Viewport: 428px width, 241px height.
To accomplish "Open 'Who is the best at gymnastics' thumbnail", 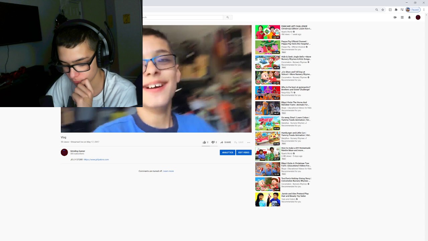I will 267,93.
